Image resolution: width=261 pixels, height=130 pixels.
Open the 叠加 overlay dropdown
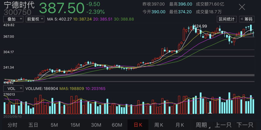13,19
